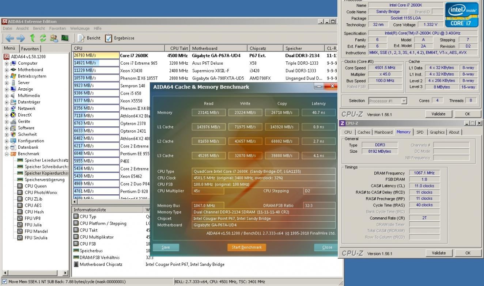
Task: Open Ergebnisse from the toolbar
Action: [120, 38]
